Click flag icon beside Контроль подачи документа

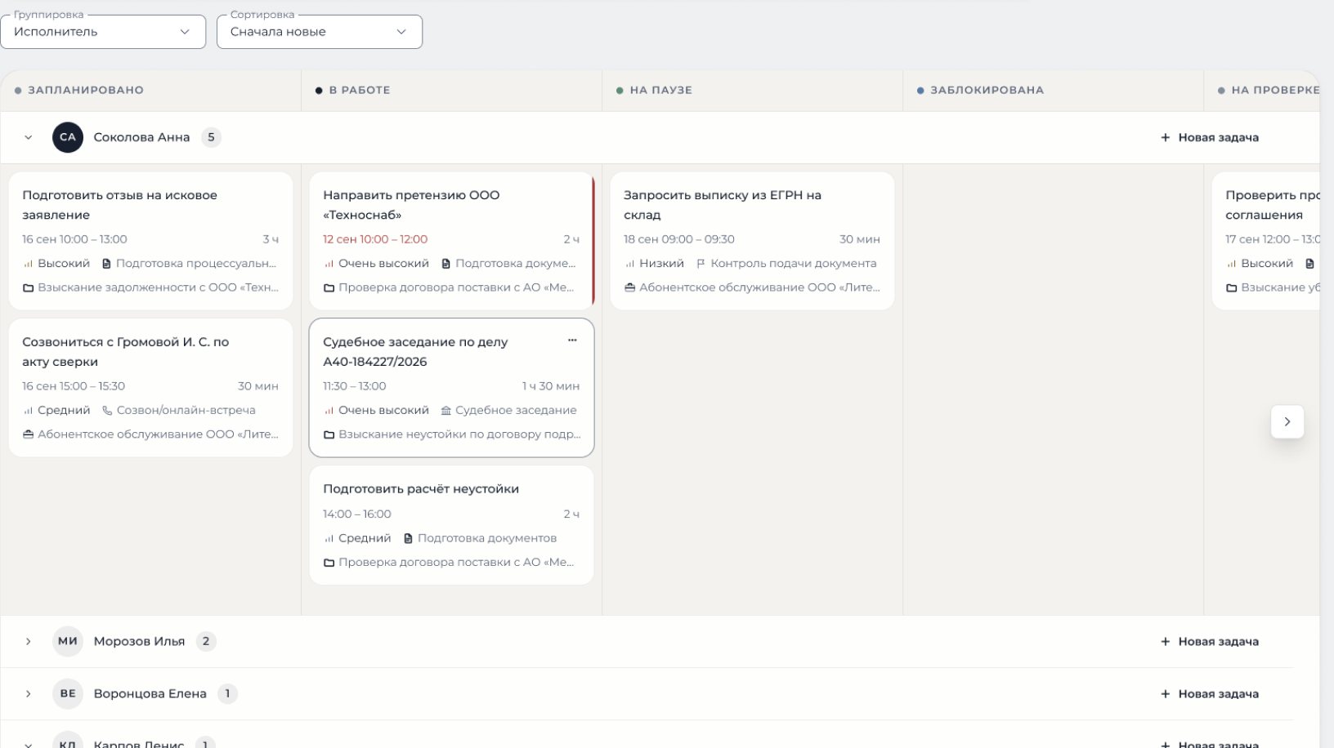[701, 264]
